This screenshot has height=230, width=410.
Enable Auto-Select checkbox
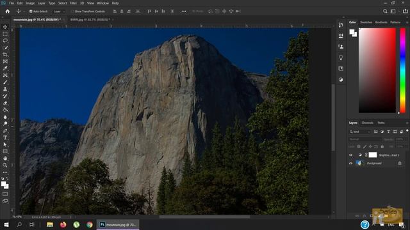pyautogui.click(x=31, y=11)
